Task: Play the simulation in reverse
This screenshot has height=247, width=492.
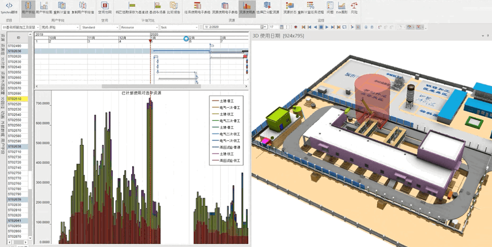Action: point(315,27)
